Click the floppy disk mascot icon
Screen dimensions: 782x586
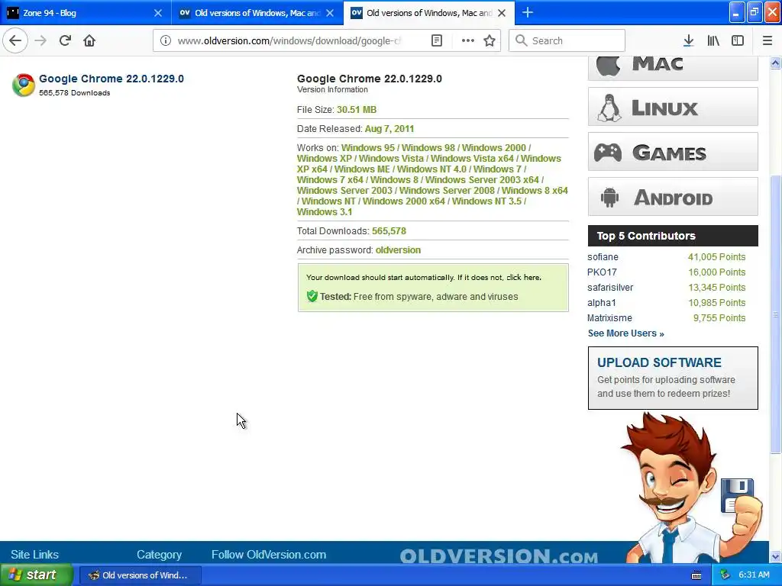(737, 495)
